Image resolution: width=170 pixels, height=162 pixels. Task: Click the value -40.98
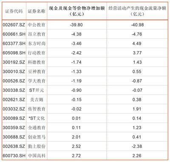click(137, 25)
